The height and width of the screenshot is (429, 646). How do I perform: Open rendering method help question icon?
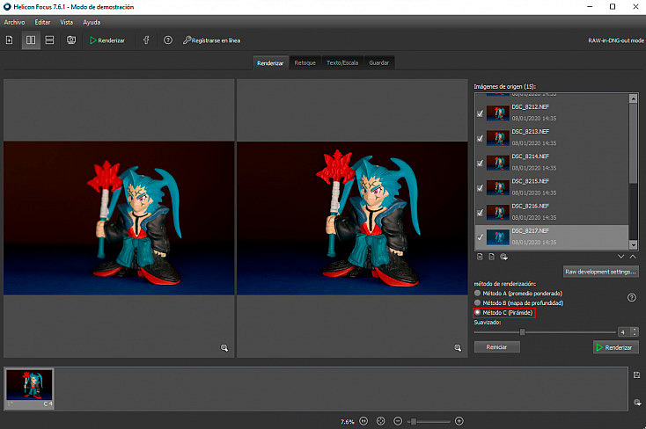pyautogui.click(x=631, y=297)
